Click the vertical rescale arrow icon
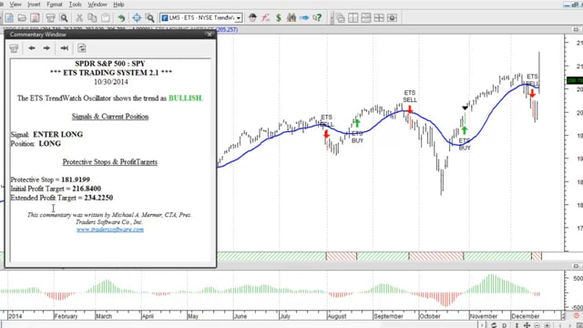The image size is (583, 328). point(517,325)
